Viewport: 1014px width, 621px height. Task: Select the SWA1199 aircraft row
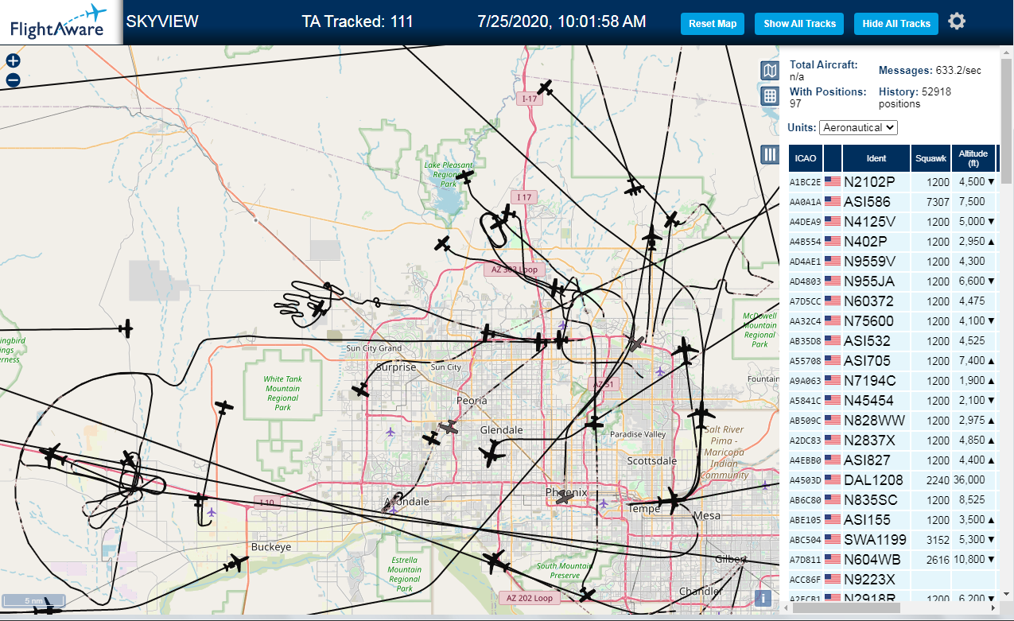[893, 539]
